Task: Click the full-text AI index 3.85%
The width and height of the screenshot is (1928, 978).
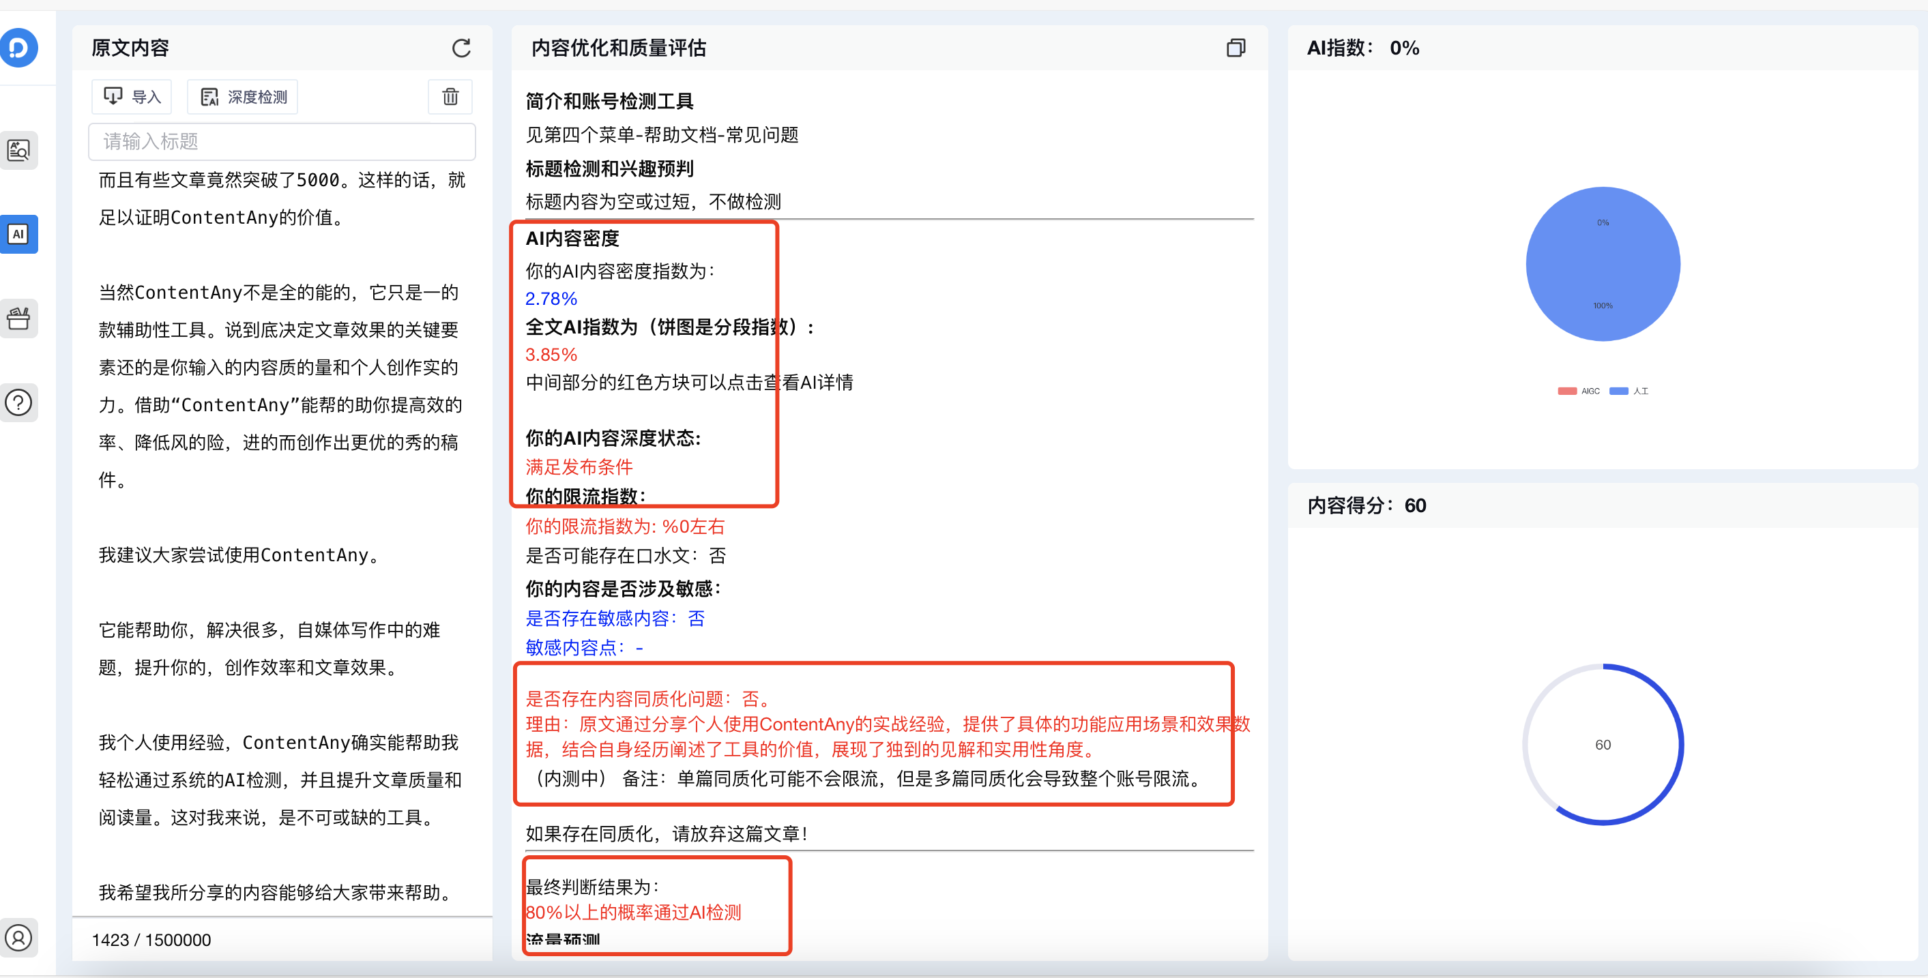Action: (x=551, y=355)
